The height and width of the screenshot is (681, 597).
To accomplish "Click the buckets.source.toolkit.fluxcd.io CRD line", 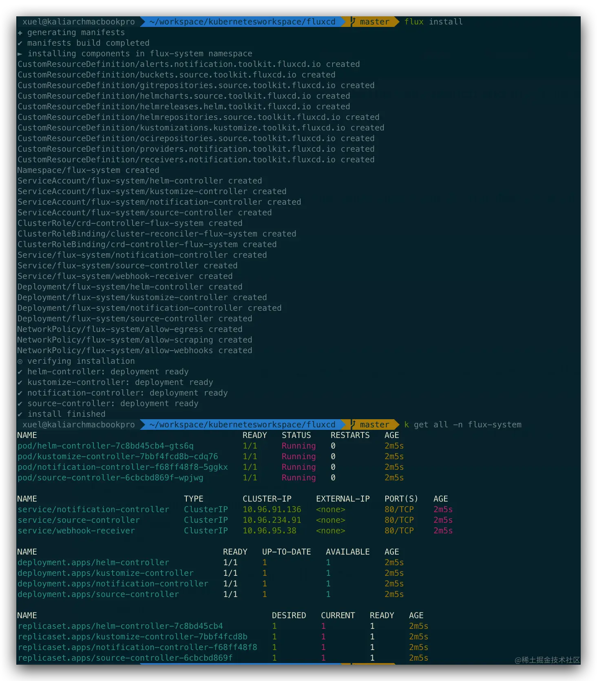I will pyautogui.click(x=177, y=75).
